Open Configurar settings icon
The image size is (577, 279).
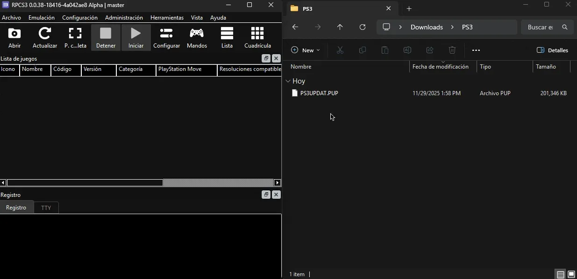166,34
